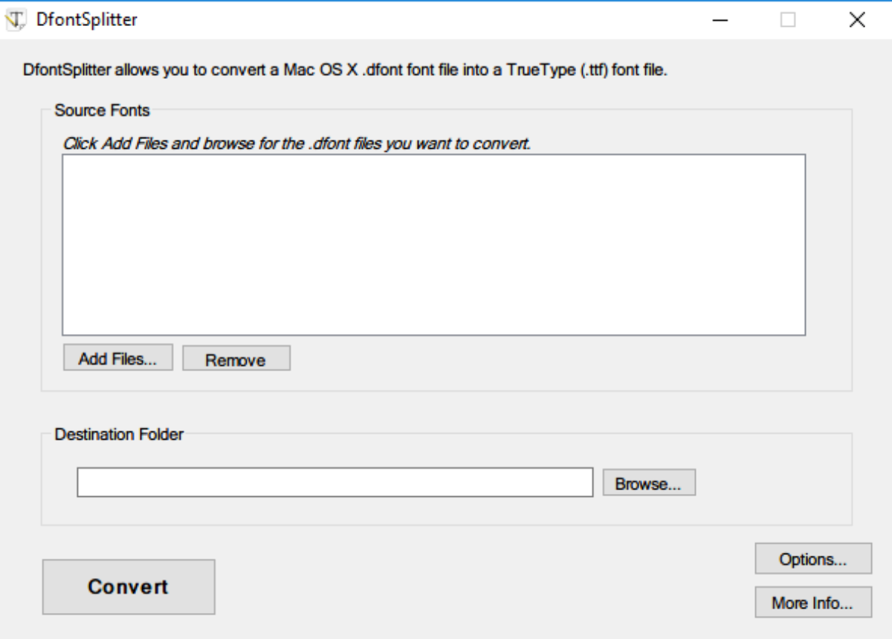Click the Source Fonts group label
892x639 pixels.
102,112
